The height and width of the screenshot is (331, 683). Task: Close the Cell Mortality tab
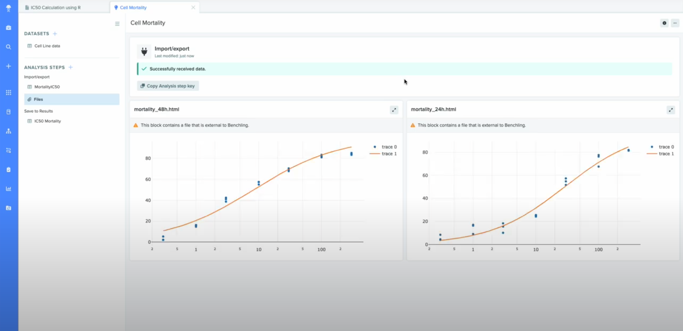click(x=193, y=7)
